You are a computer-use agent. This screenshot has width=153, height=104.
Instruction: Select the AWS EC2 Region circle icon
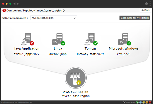[76, 78]
